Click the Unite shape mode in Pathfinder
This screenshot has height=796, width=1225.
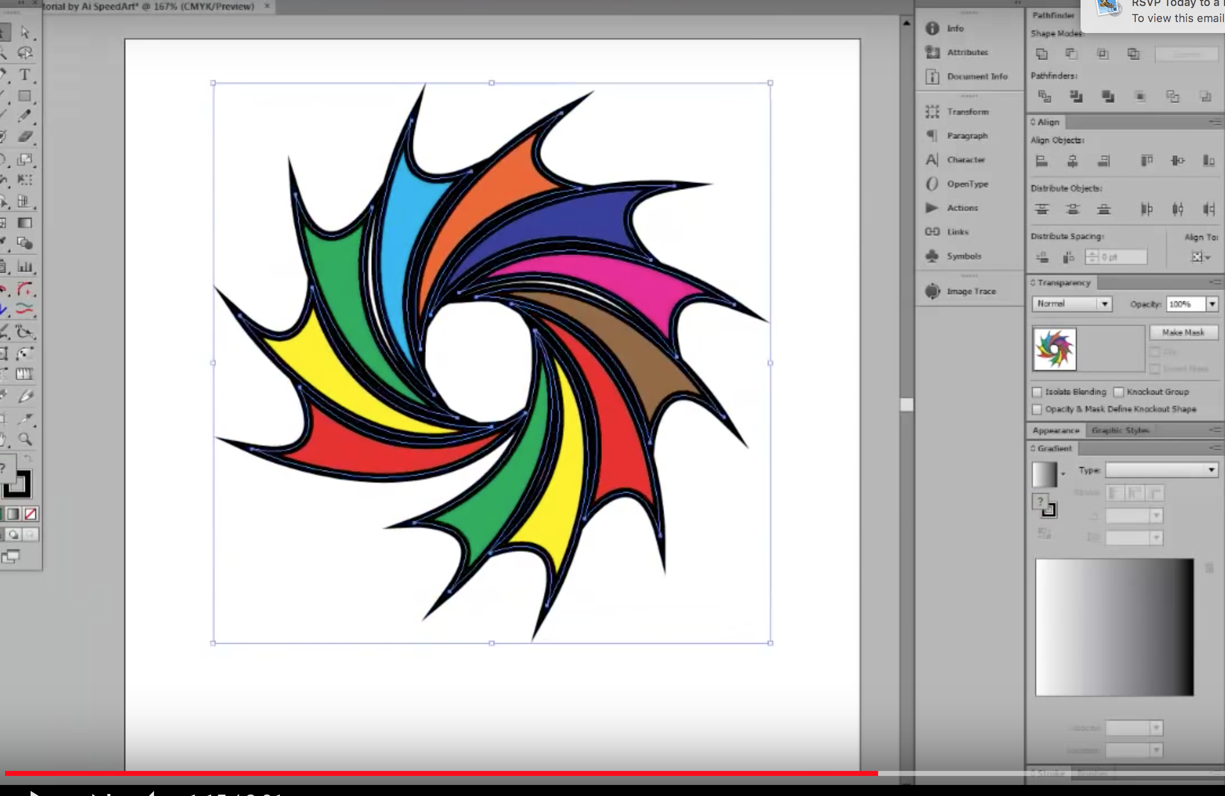click(1042, 54)
